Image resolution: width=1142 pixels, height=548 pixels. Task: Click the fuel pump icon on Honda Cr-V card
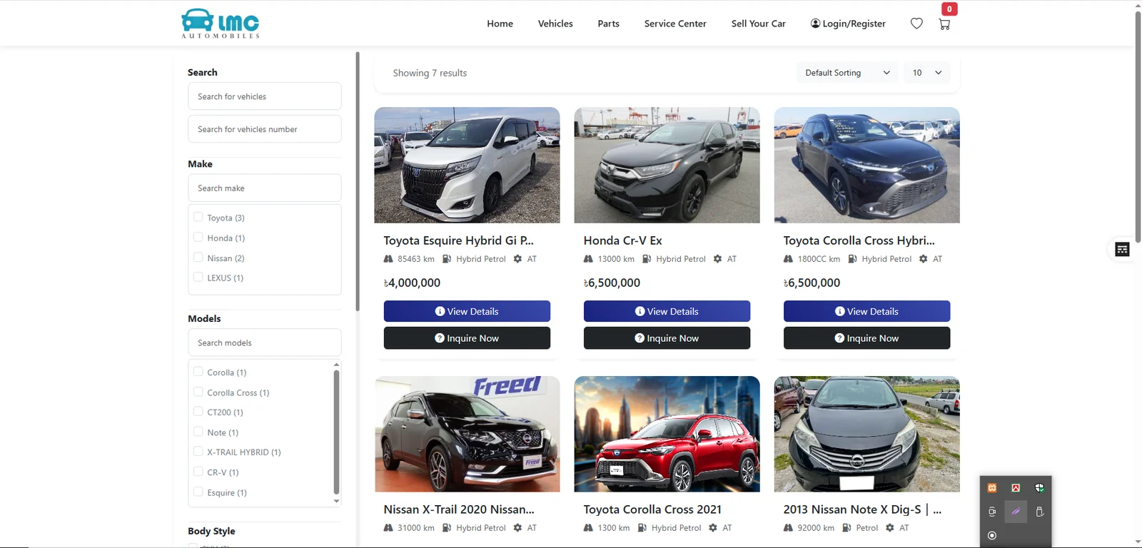point(647,259)
